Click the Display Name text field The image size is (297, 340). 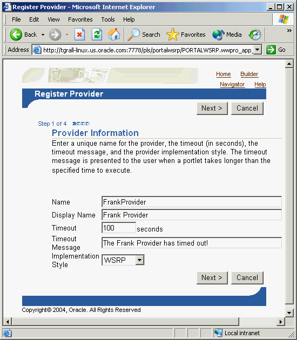coord(192,215)
